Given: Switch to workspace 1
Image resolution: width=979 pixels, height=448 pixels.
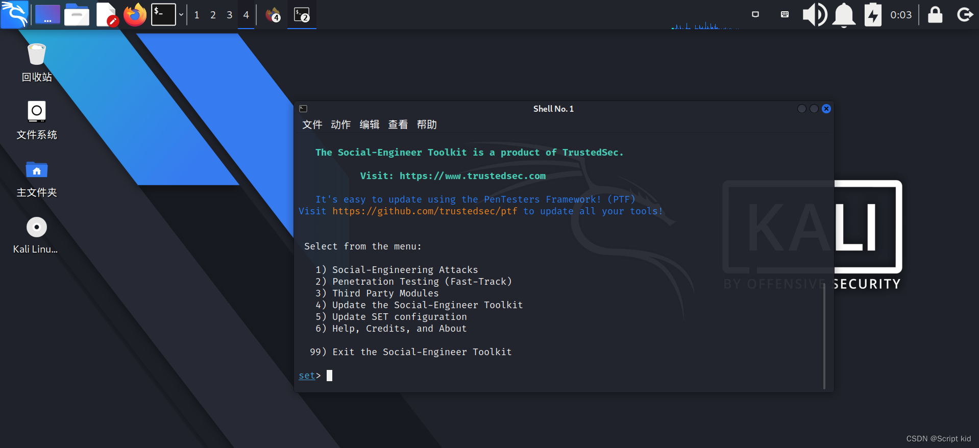Looking at the screenshot, I should (x=197, y=15).
